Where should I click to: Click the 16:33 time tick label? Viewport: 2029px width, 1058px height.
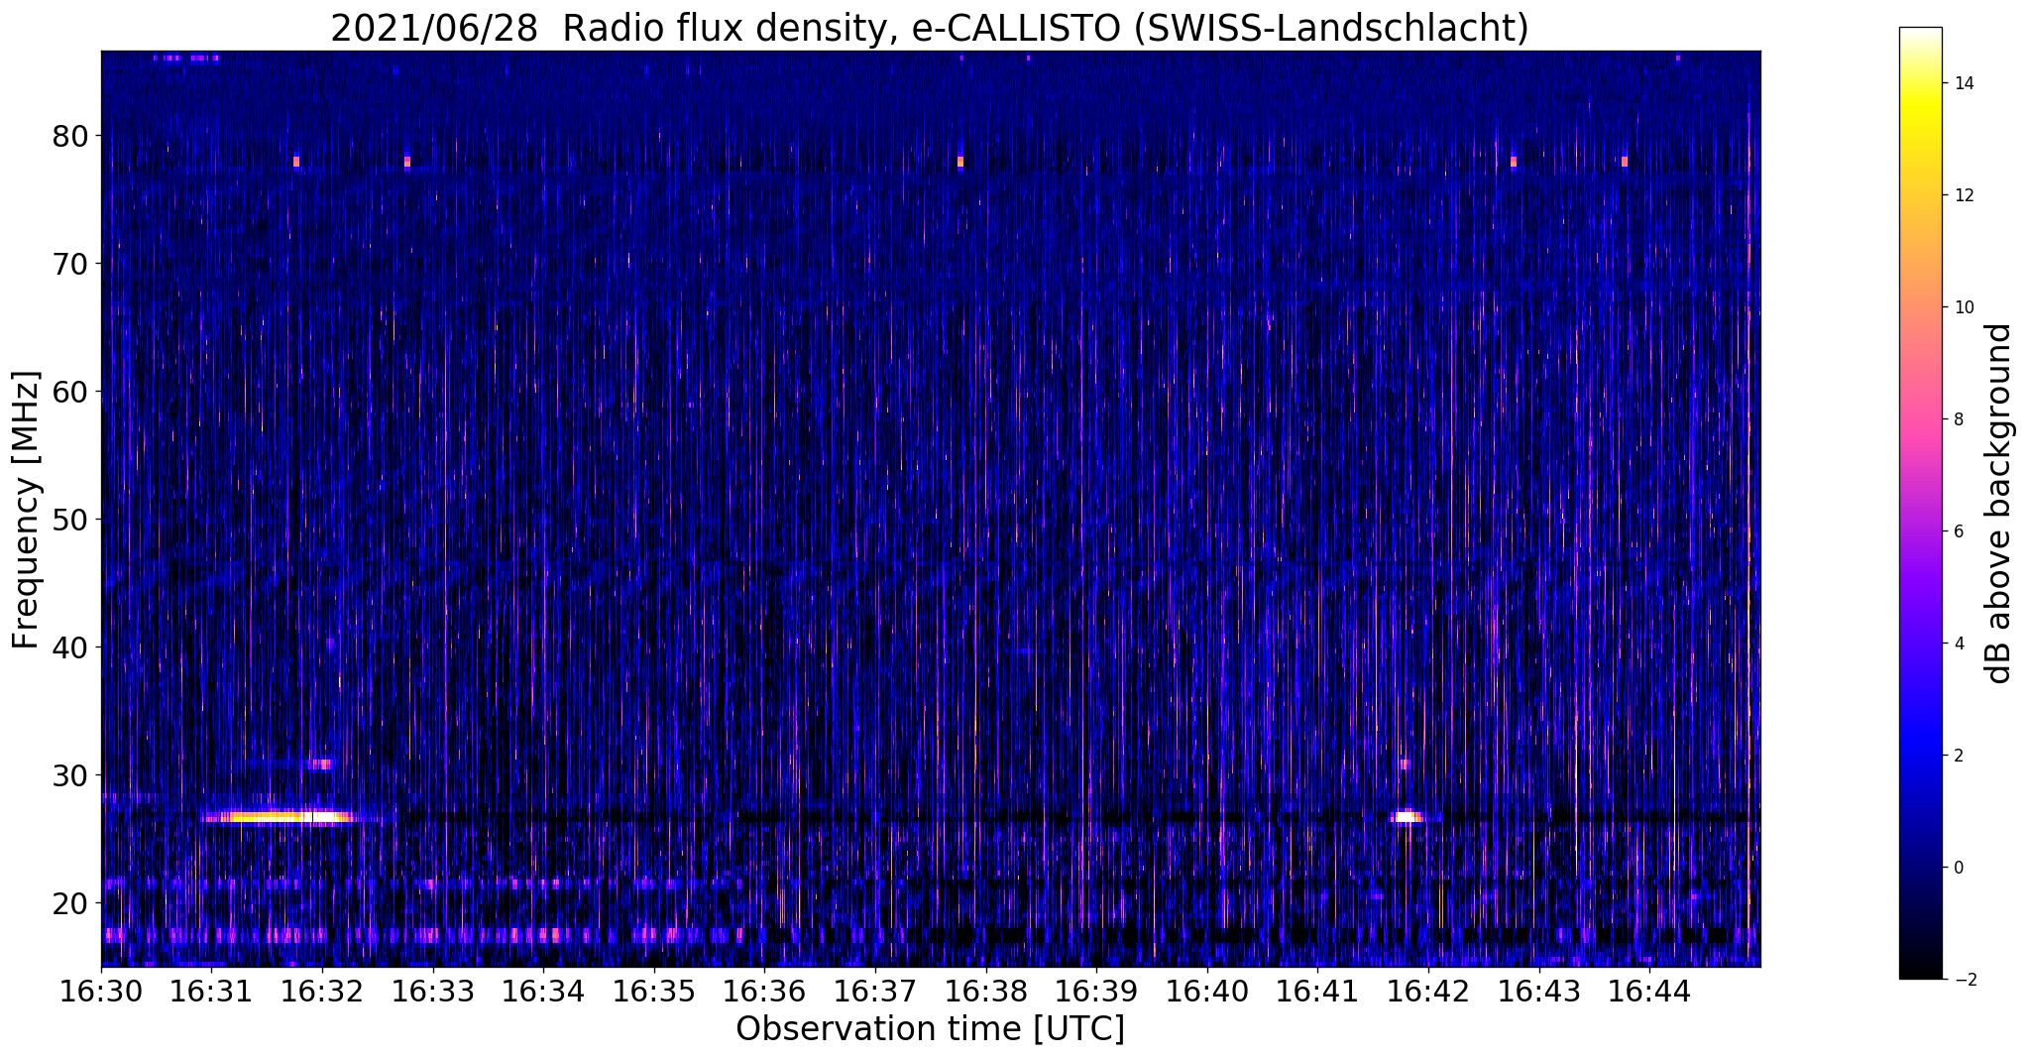pyautogui.click(x=433, y=992)
